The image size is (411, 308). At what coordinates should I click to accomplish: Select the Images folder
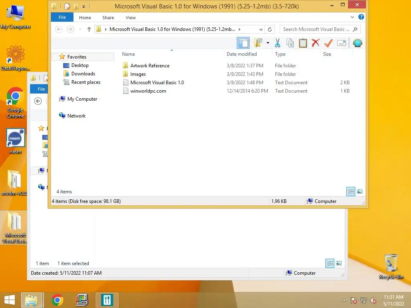[138, 74]
